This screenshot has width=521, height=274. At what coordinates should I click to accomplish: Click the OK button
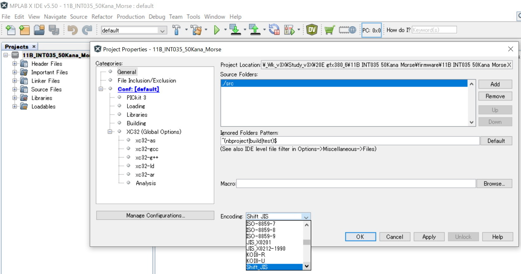(x=360, y=237)
